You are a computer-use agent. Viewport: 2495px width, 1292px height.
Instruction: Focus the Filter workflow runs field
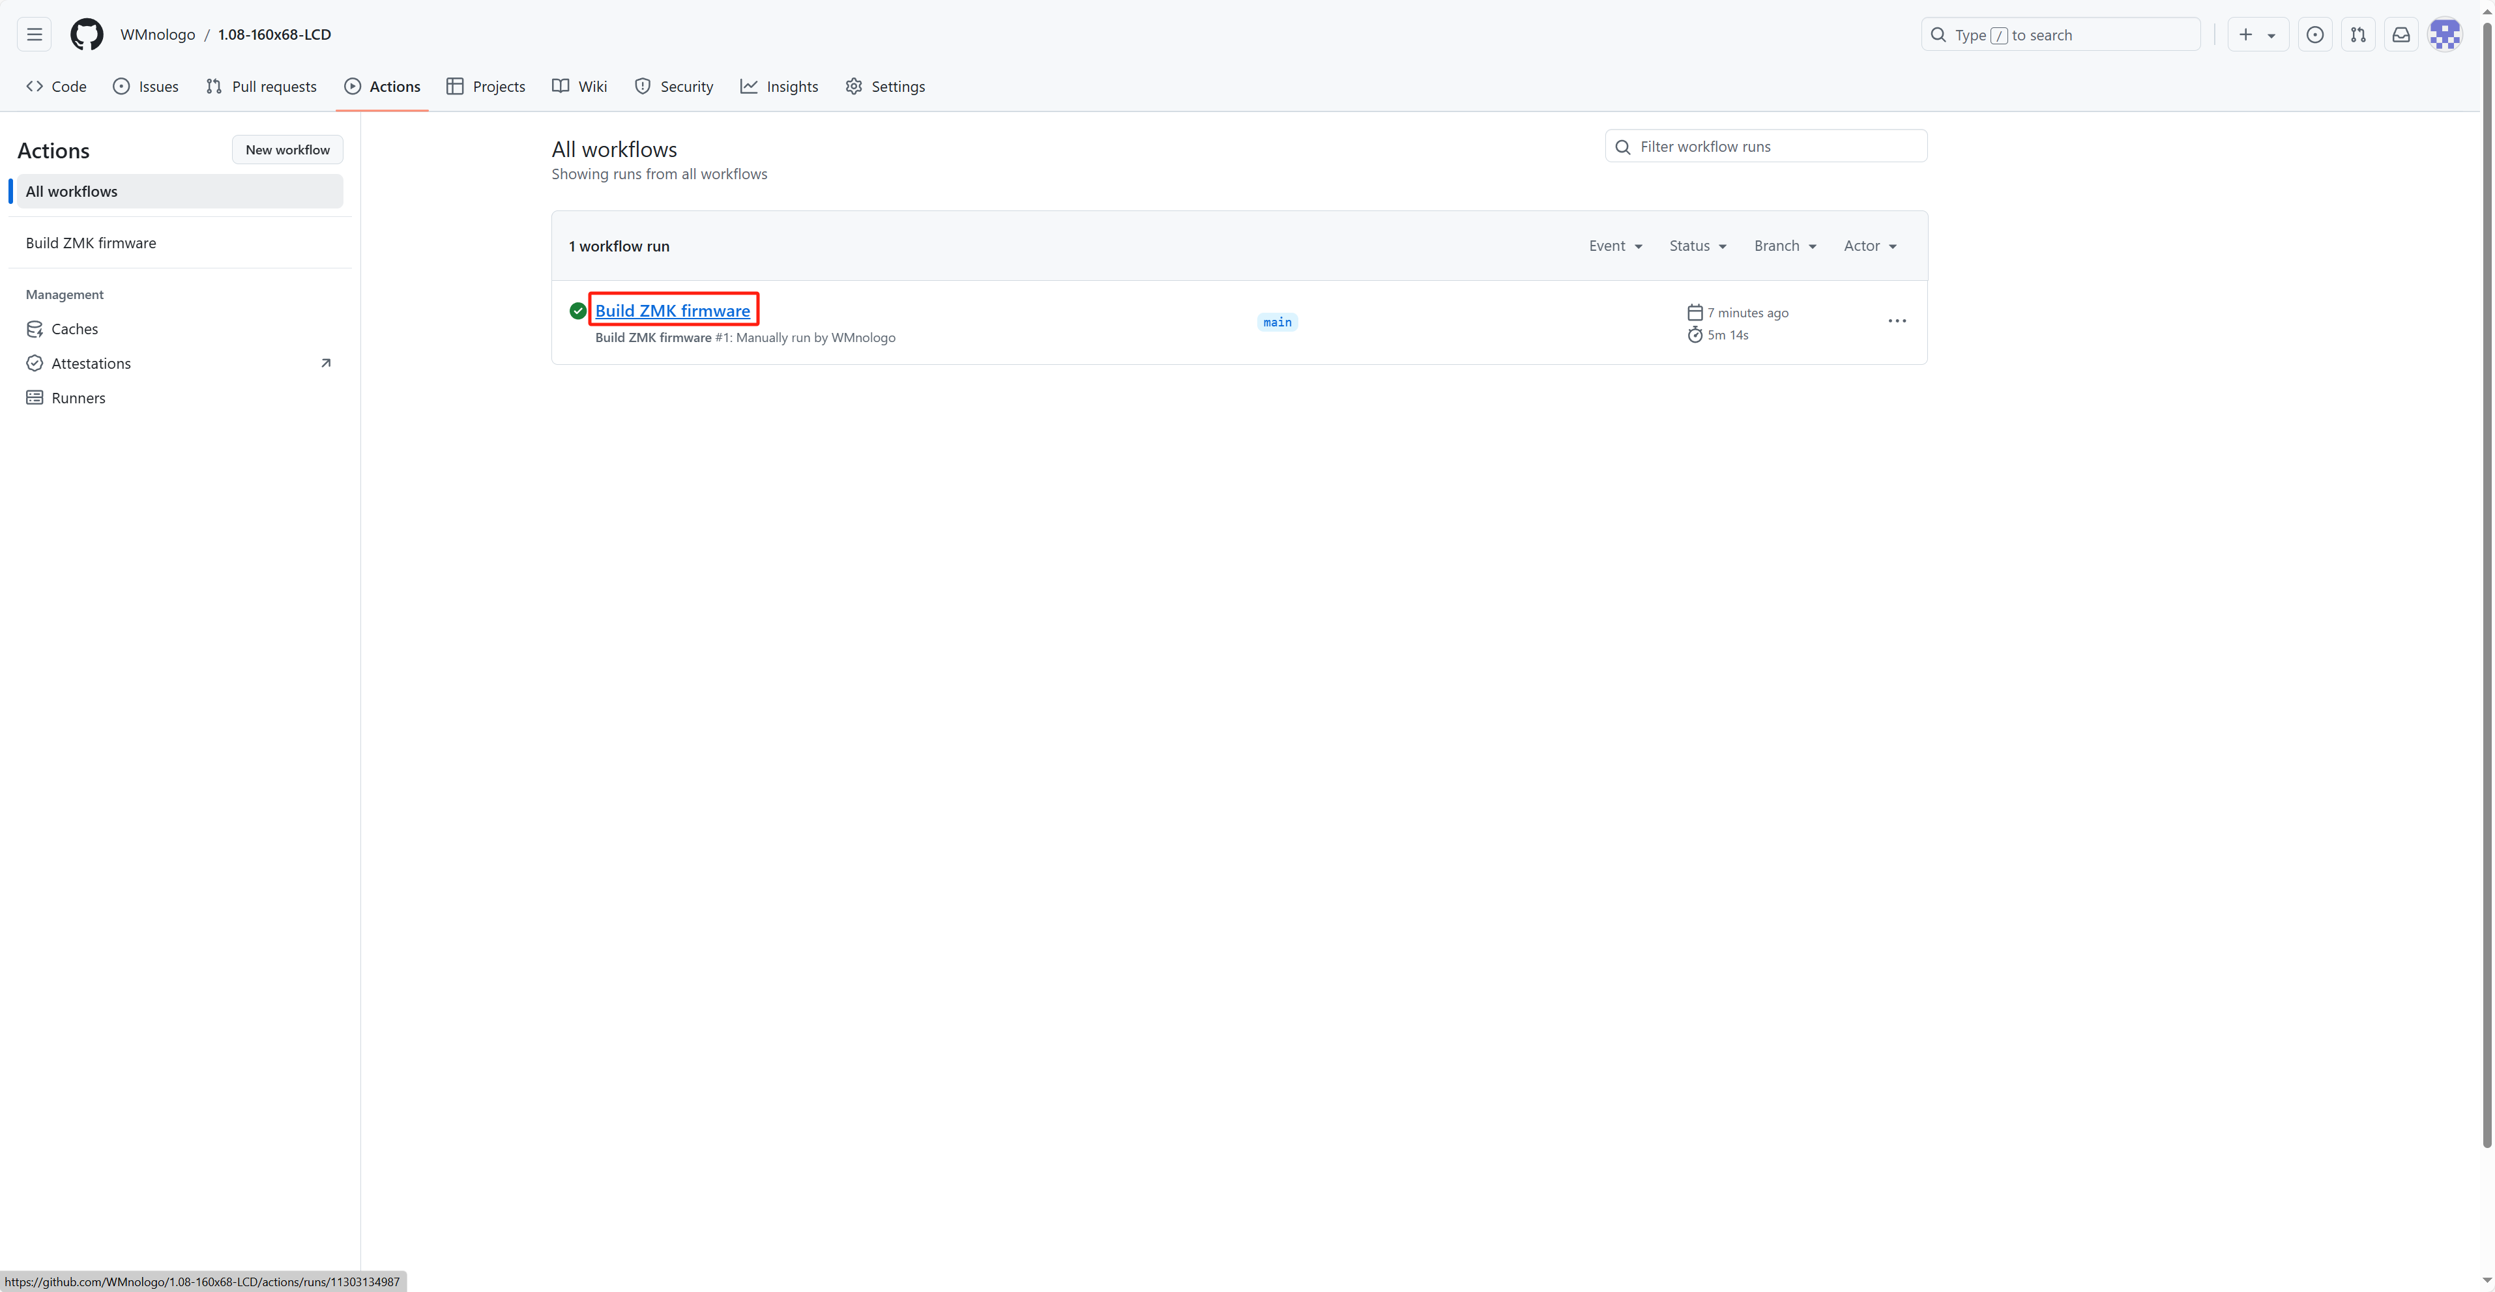[x=1766, y=146]
